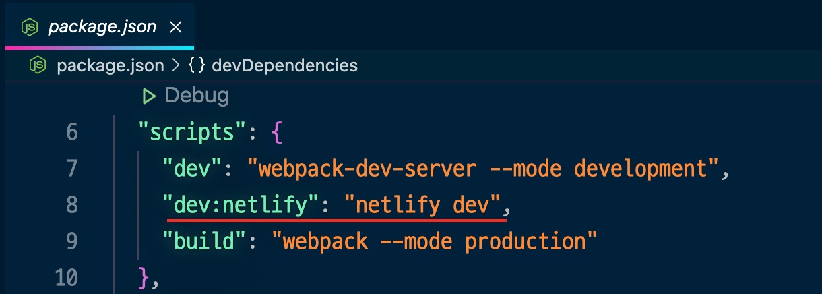Click line number 10 in the gutter

click(x=65, y=277)
